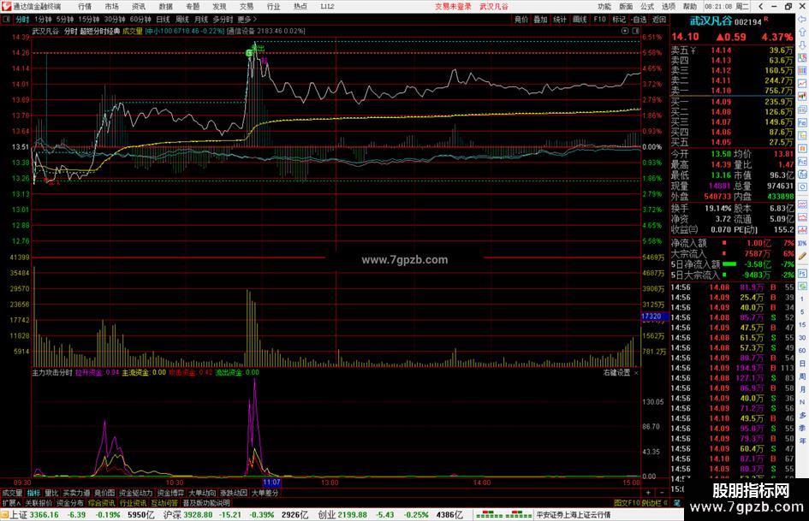Click the 画线 drawing tools button
Screen dimensions: 809x521
(x=580, y=20)
